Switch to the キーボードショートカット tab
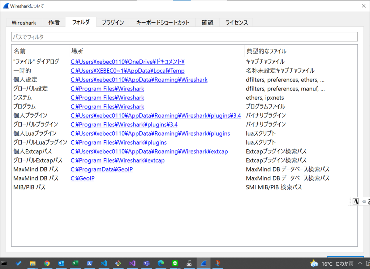This screenshot has width=370, height=269. [163, 23]
